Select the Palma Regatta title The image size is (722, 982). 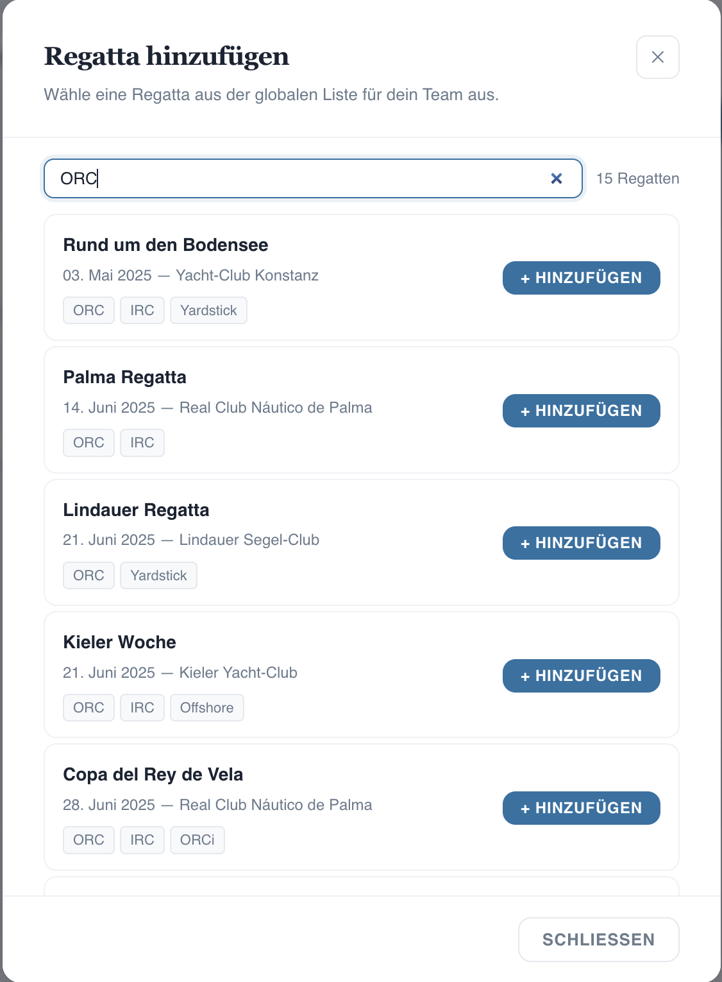(x=124, y=377)
